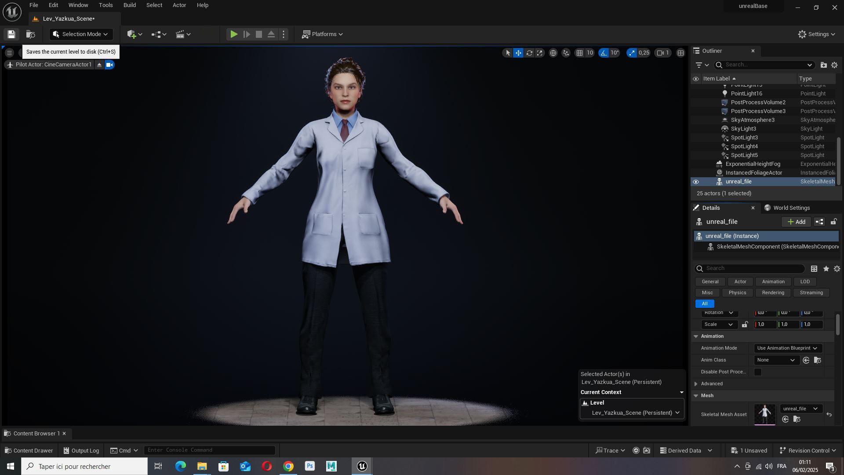Click the Stop simulation button
The height and width of the screenshot is (475, 844).
[259, 34]
